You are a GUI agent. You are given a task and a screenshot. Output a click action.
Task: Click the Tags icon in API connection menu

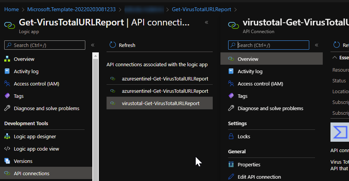[231, 96]
